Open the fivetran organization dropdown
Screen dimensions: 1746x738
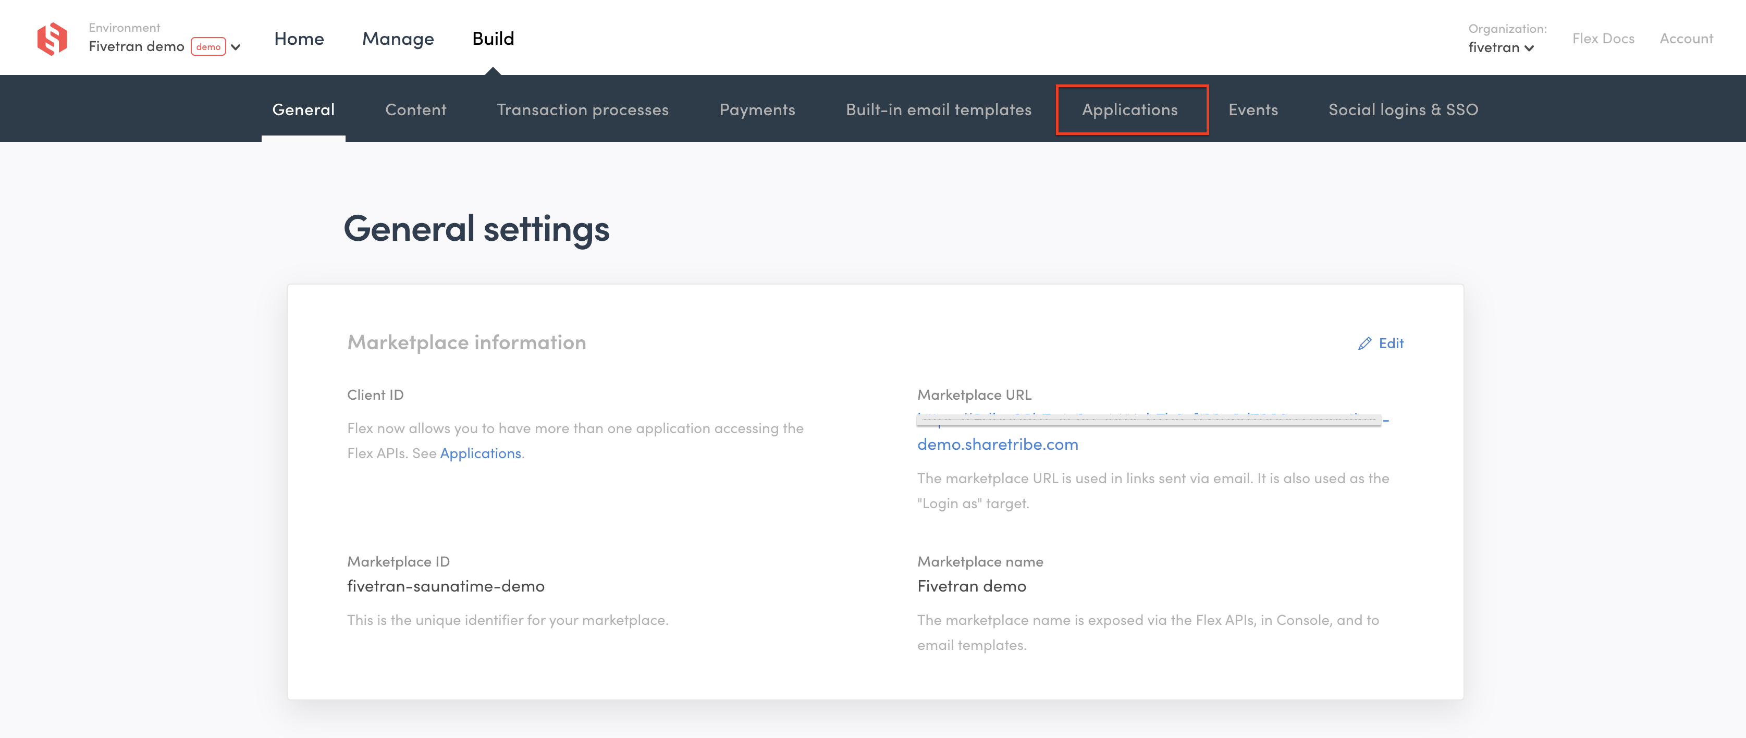click(x=1501, y=47)
